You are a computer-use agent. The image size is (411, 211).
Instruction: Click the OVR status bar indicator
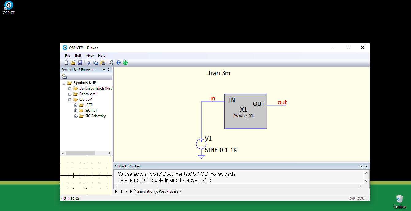pyautogui.click(x=360, y=198)
